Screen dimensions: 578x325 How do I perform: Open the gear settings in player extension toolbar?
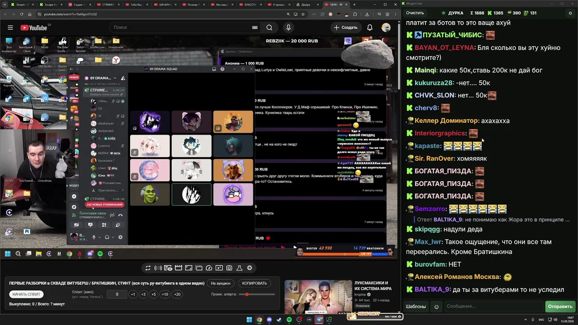[249, 268]
